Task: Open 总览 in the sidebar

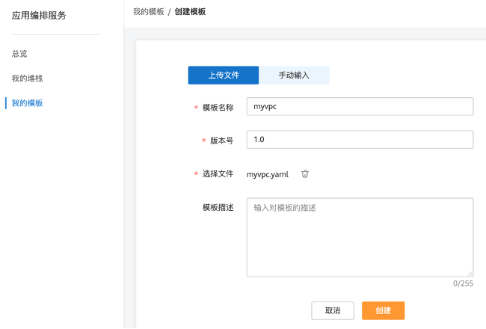Action: click(20, 54)
